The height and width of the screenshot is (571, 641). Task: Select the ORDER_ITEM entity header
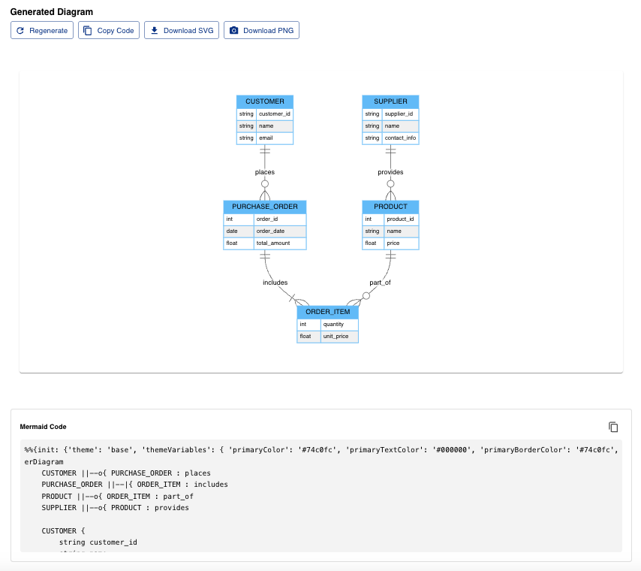[x=327, y=312]
